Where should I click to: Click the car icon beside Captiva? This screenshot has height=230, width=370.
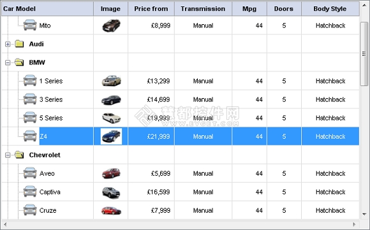coord(30,192)
